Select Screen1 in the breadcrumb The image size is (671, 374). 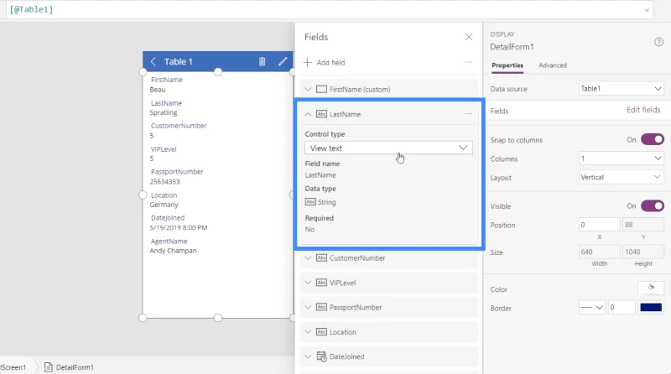pyautogui.click(x=13, y=367)
